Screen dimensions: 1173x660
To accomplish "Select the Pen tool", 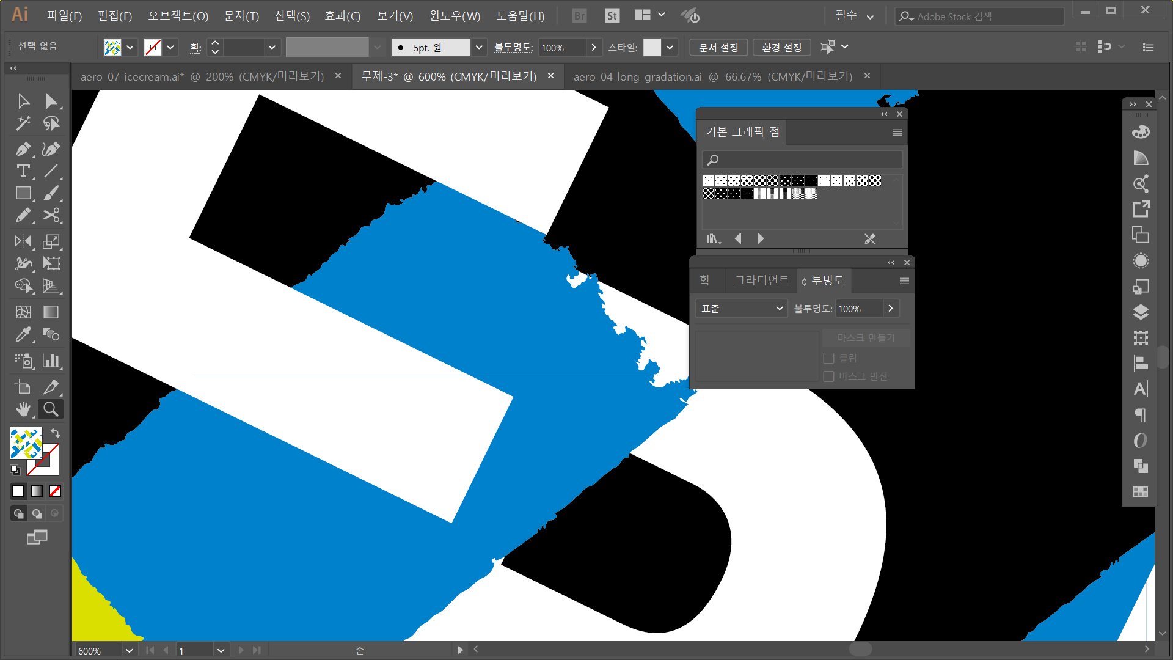I will (23, 148).
